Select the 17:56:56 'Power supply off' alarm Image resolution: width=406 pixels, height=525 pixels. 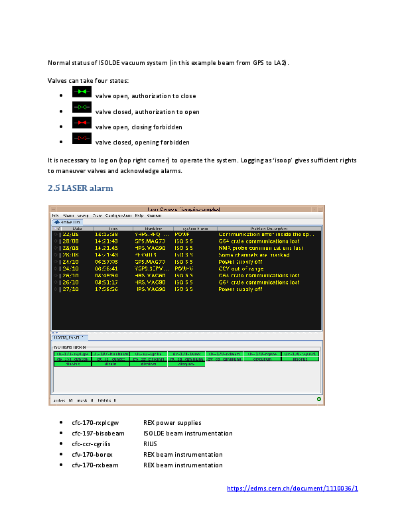[186, 289]
